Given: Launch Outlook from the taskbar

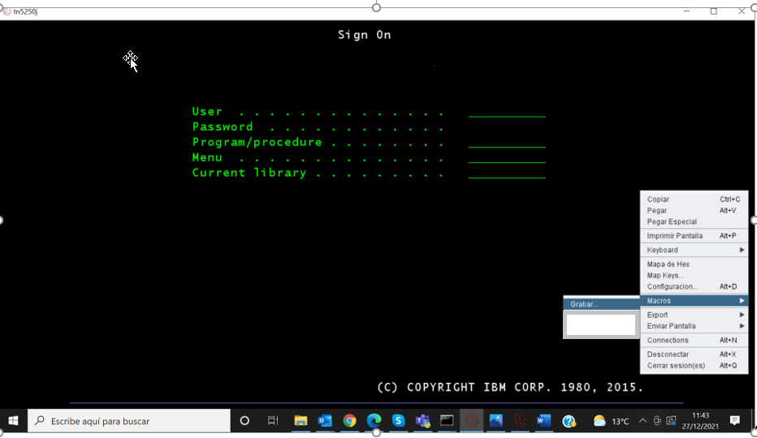Looking at the screenshot, I should pos(325,421).
